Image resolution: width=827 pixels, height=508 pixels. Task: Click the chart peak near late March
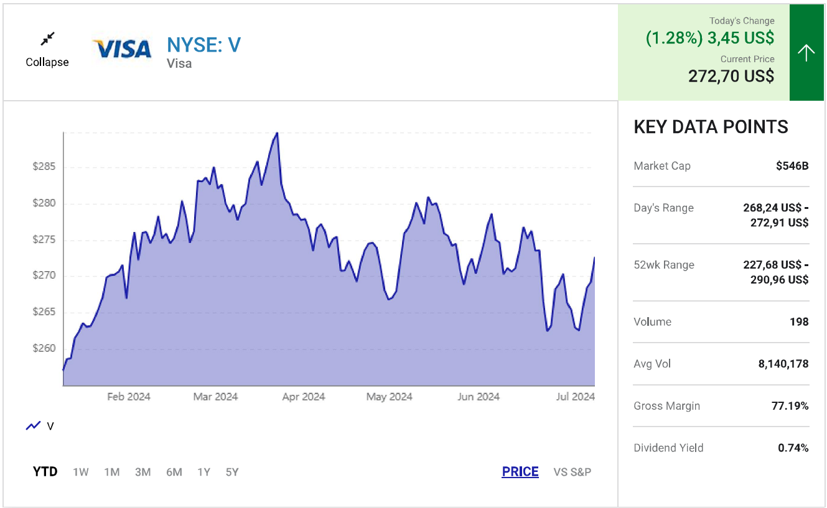click(x=276, y=134)
